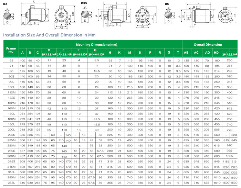The image size is (241, 188).
Task: Click L value 295 in the frame 80 row
Action: [x=229, y=71]
